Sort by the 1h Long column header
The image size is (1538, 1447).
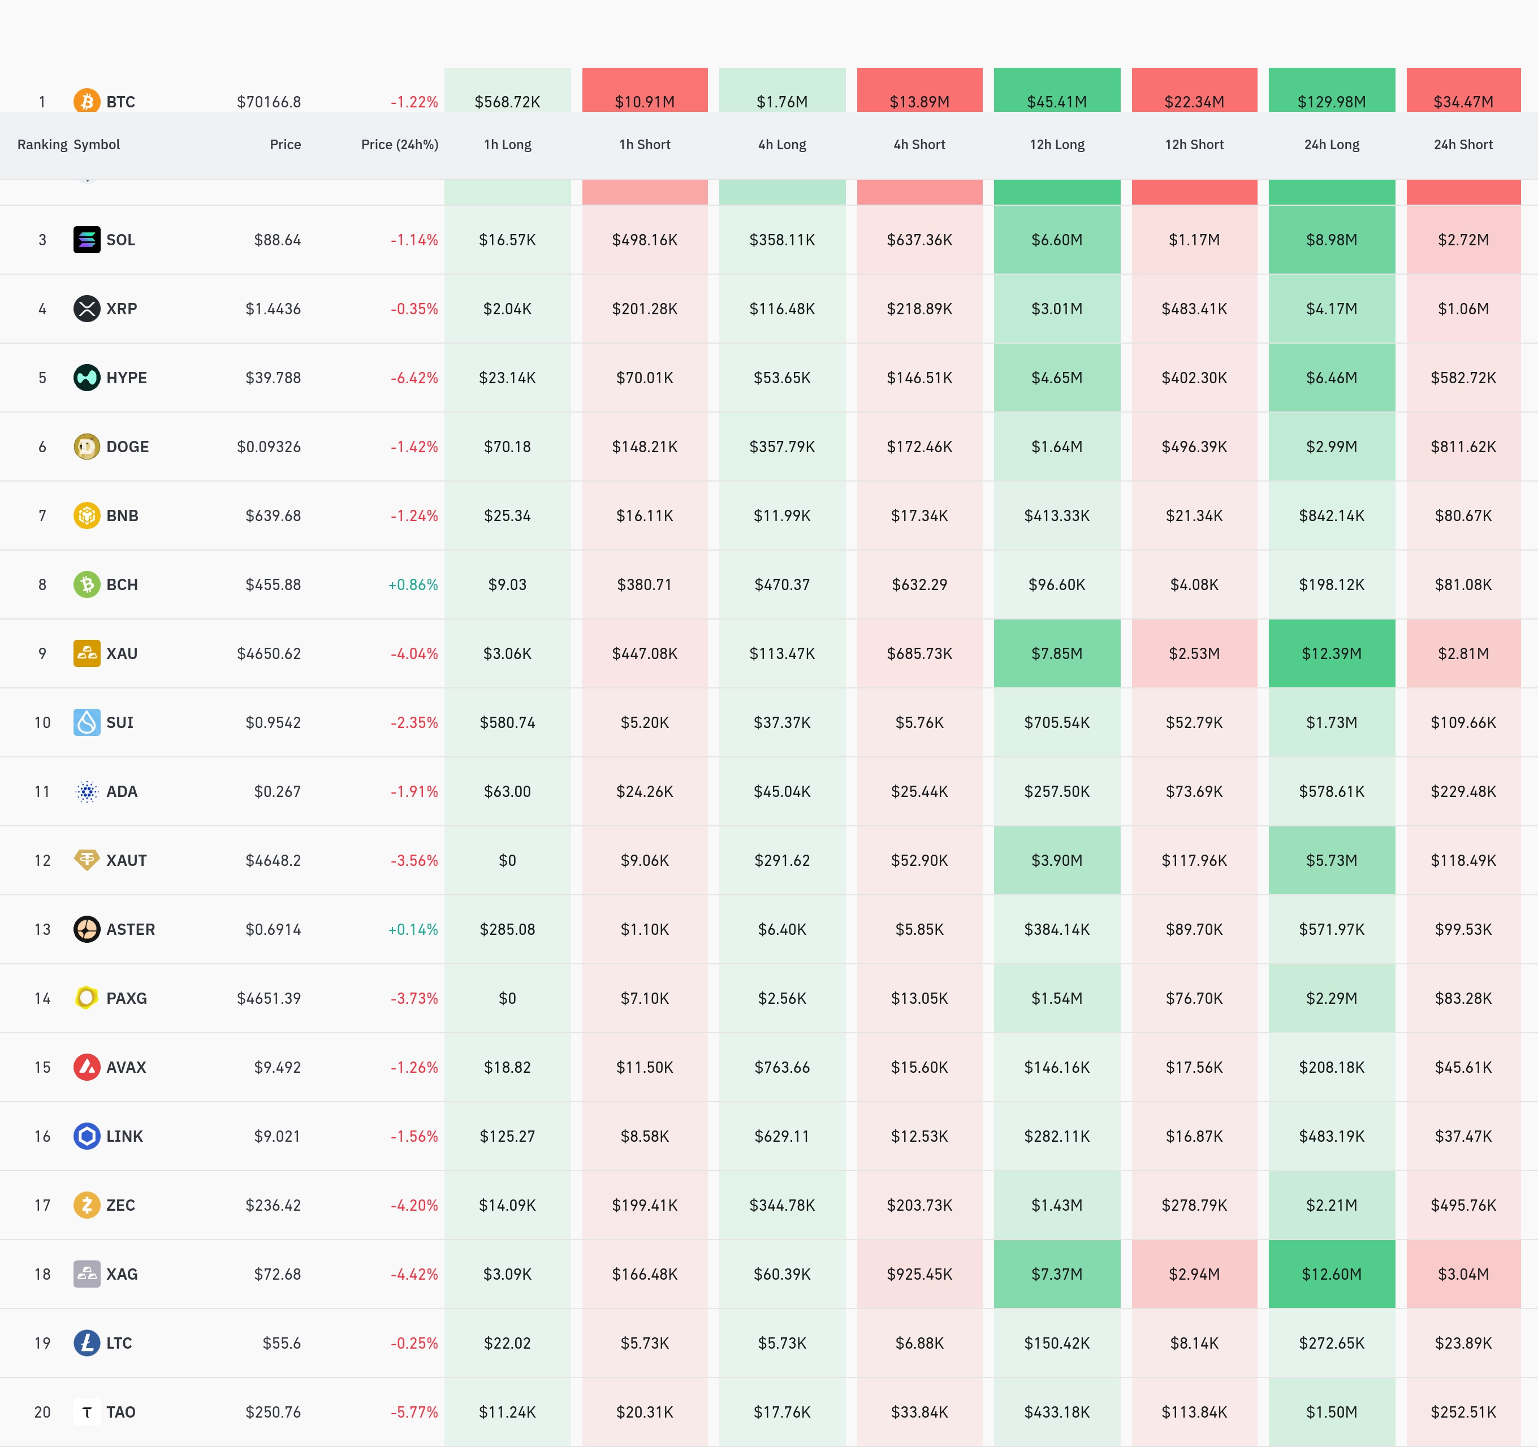pos(508,145)
